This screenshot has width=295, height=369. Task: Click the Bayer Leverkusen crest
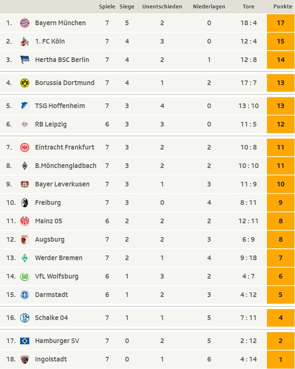pos(25,184)
